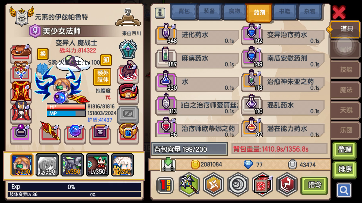Click the 卸 unequip button
This screenshot has width=362, height=203.
click(106, 60)
